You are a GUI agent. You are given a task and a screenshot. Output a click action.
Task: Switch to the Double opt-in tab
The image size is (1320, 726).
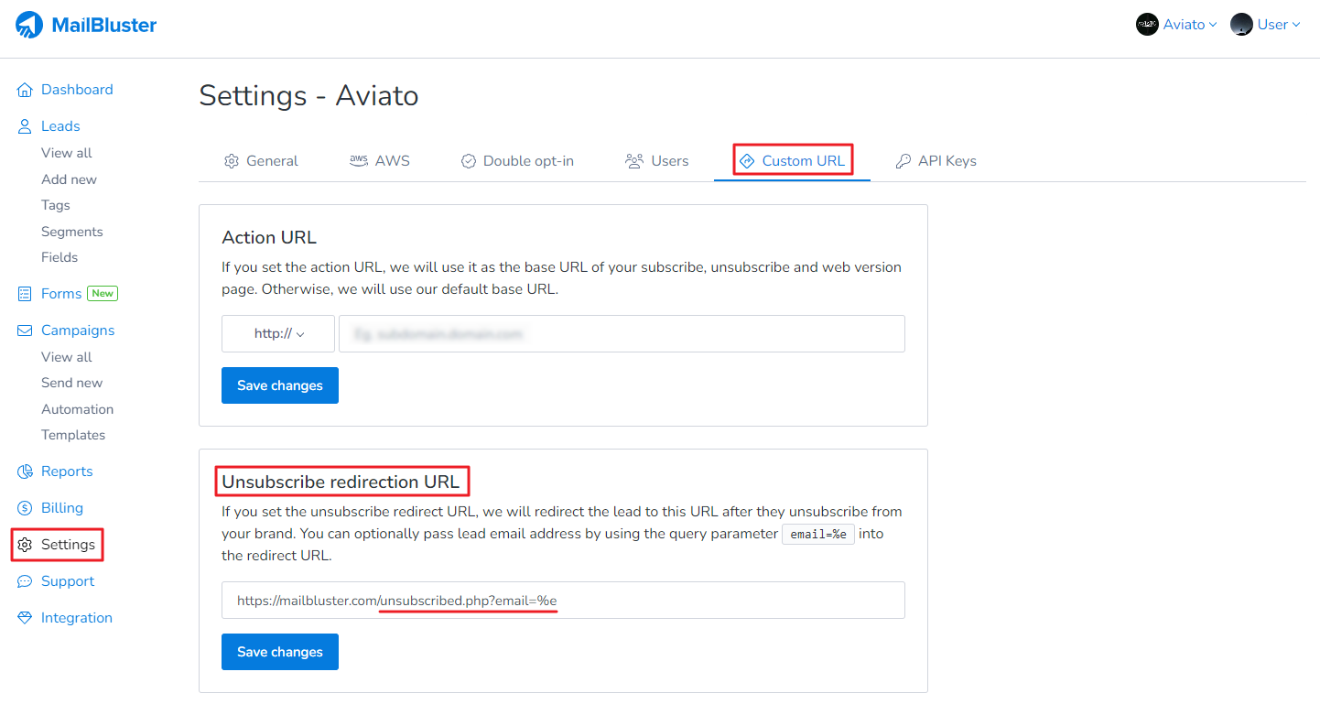(x=517, y=161)
